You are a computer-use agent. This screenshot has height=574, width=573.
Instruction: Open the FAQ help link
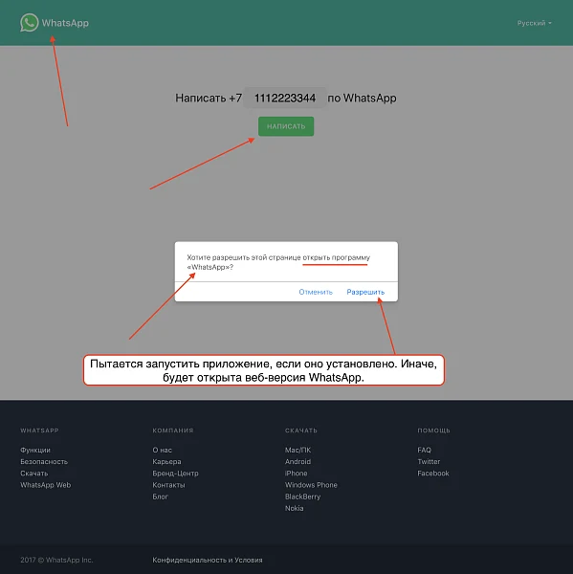click(425, 450)
